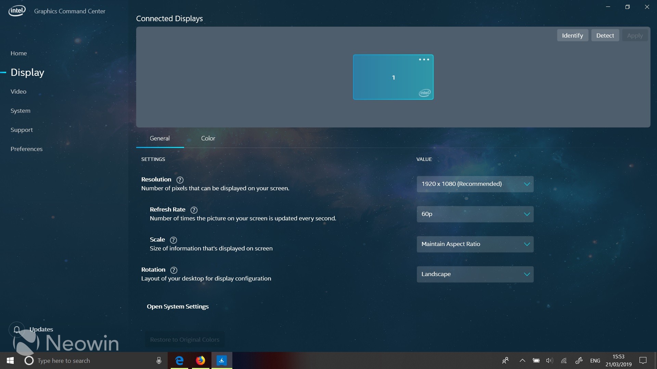Click Open System Settings
This screenshot has height=369, width=657.
[178, 306]
